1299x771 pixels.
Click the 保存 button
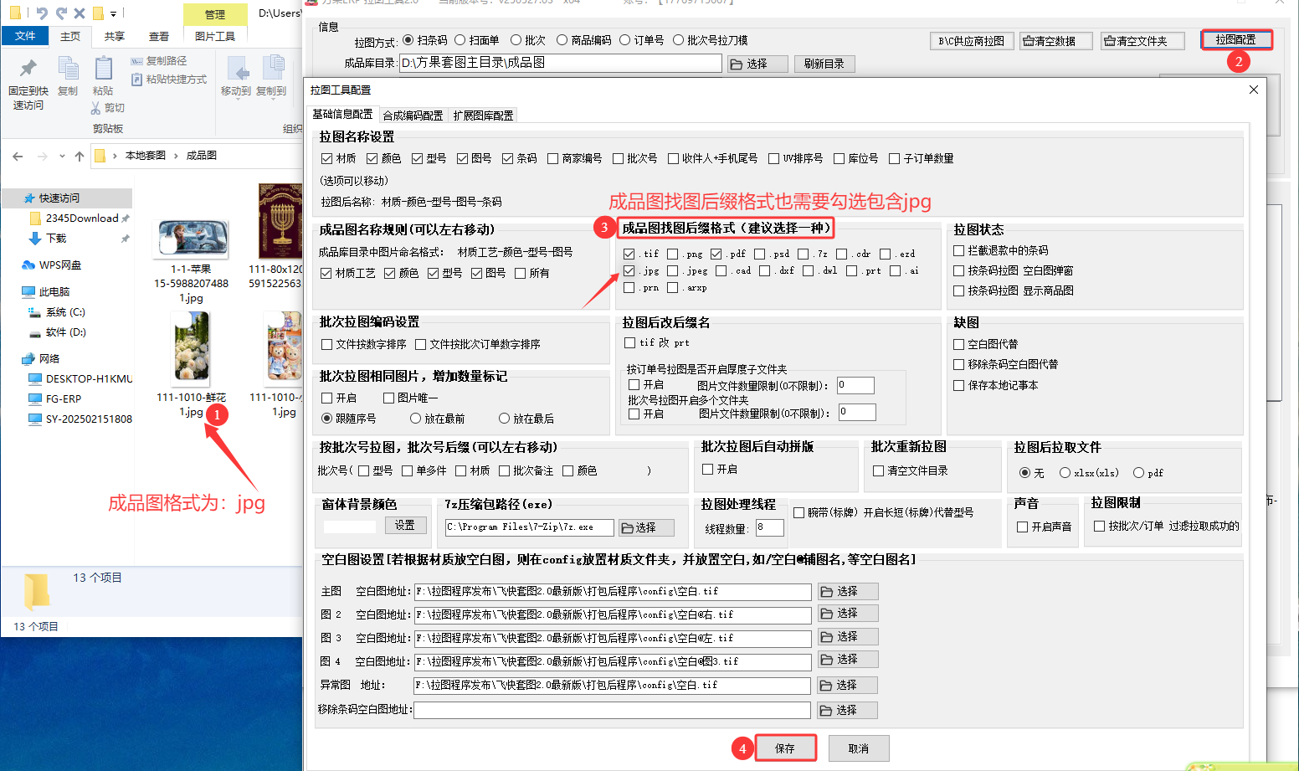(x=785, y=748)
